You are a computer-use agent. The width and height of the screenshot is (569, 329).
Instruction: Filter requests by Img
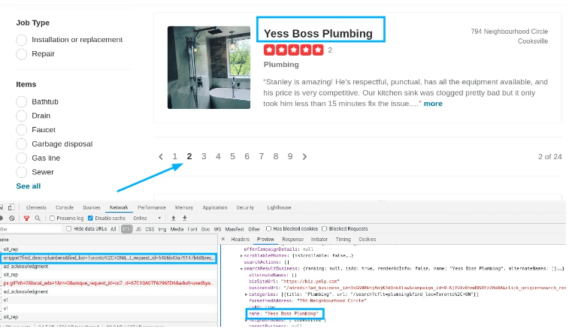pyautogui.click(x=162, y=229)
